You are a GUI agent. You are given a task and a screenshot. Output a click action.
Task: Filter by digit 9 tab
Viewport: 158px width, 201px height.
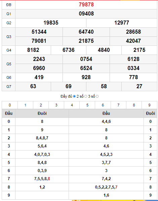coord(149,105)
